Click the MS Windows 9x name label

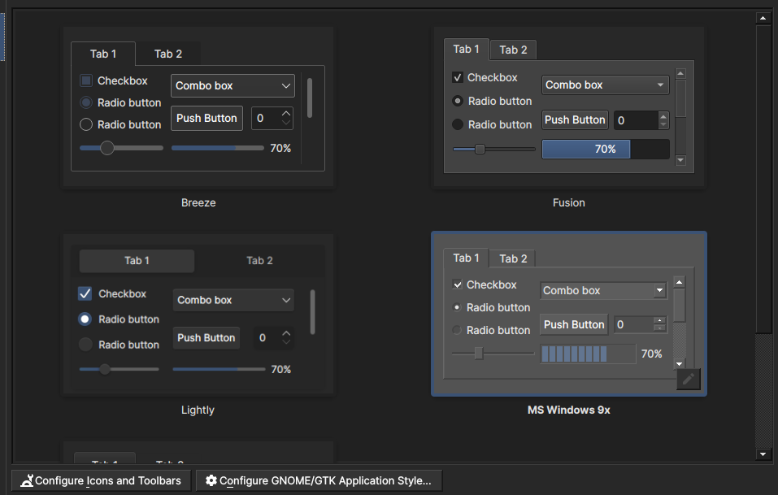point(568,410)
